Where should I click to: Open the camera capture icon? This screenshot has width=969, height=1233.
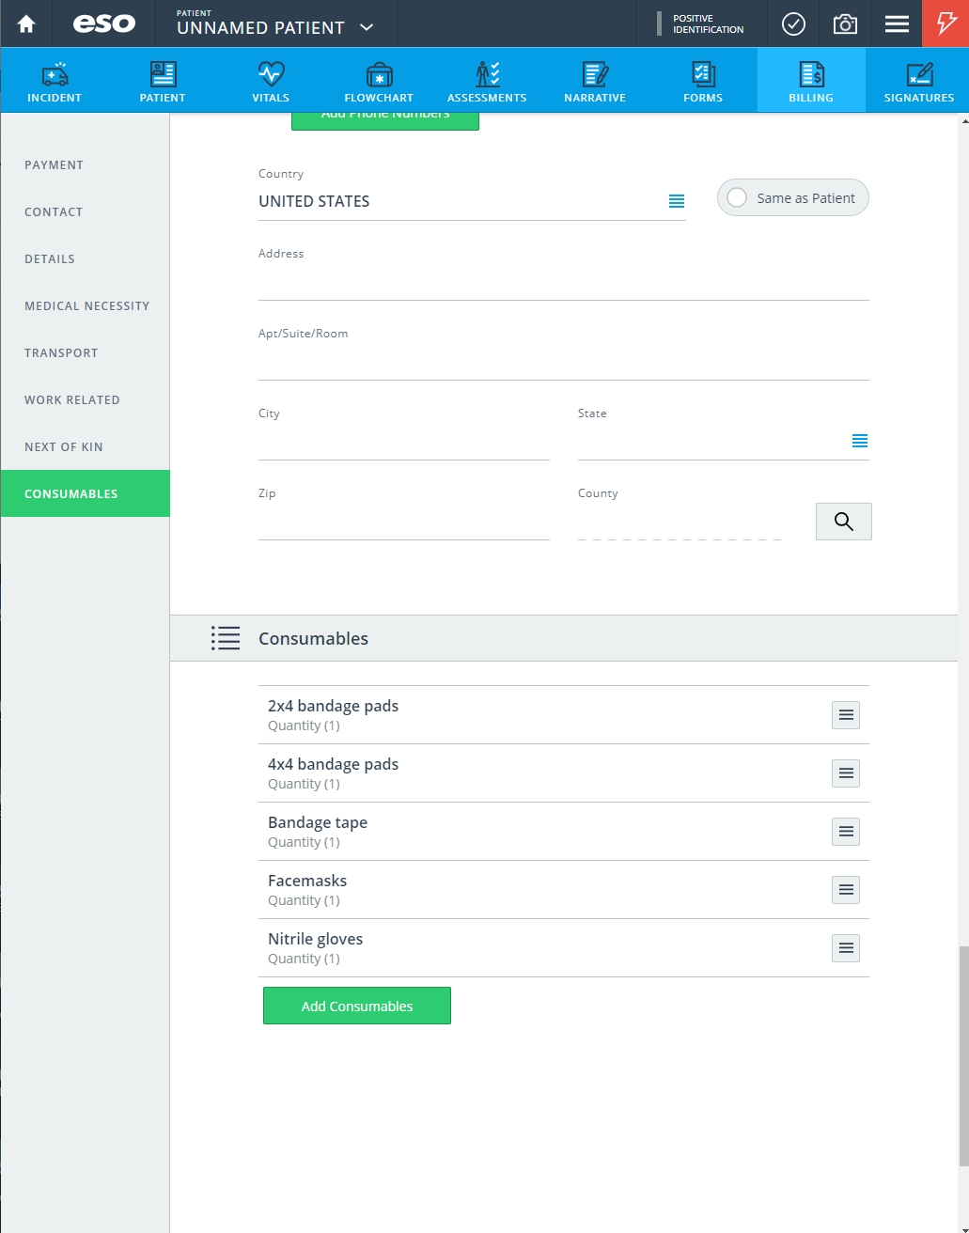[845, 23]
